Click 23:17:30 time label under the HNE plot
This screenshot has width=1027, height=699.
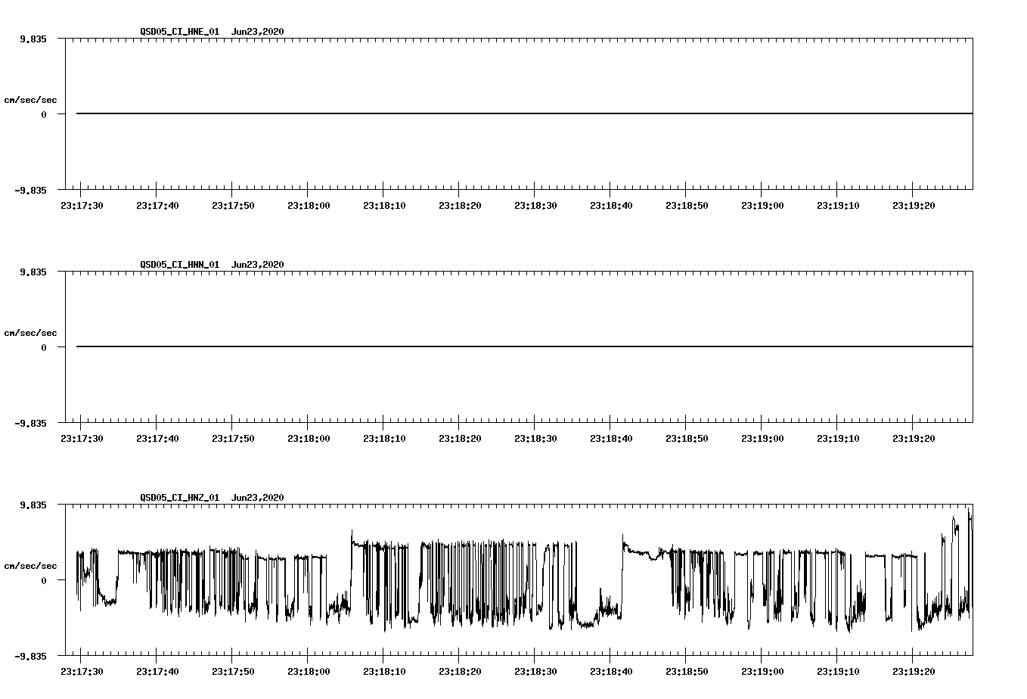pyautogui.click(x=82, y=205)
